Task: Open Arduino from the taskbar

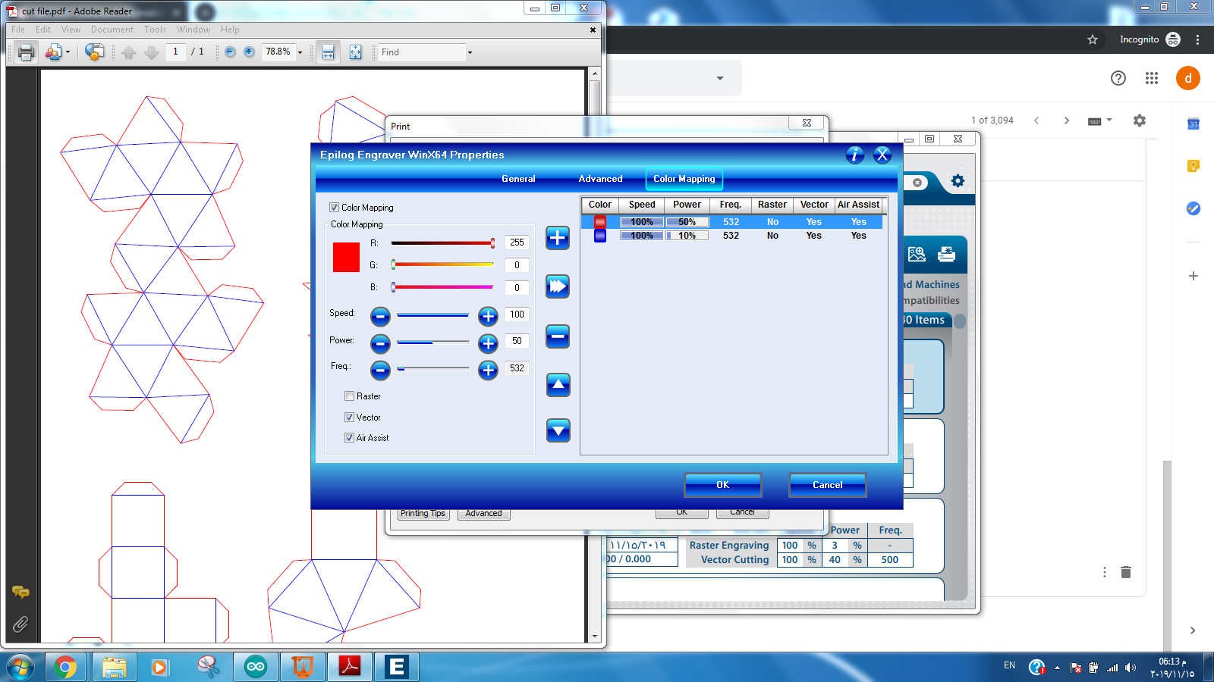Action: point(256,667)
